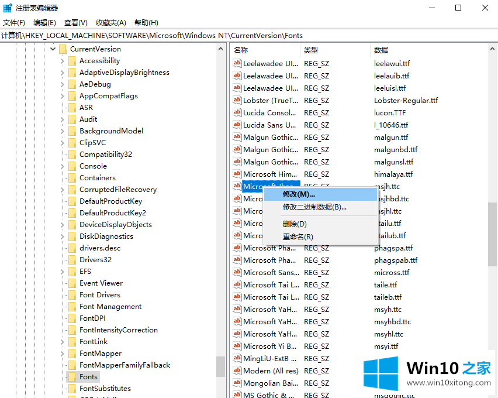Select 删除(D) in the context menu
Screen dimensions: 498x398
tap(295, 224)
